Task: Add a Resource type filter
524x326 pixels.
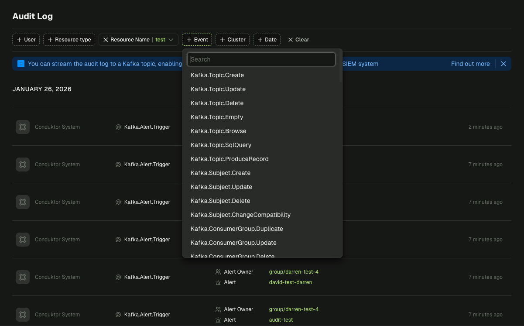Action: pyautogui.click(x=69, y=40)
